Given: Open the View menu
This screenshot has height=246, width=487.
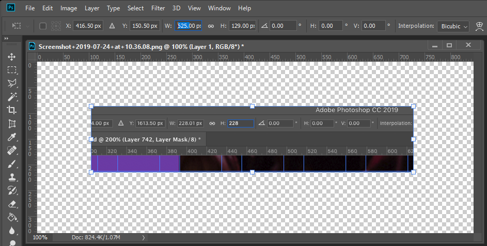Looking at the screenshot, I should click(x=194, y=8).
